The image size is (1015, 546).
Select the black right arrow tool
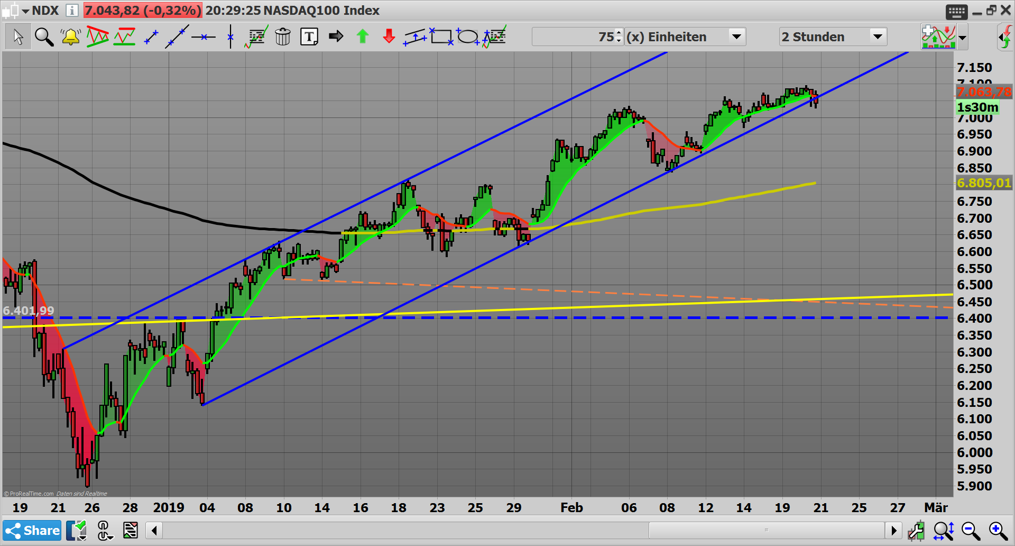pos(336,37)
